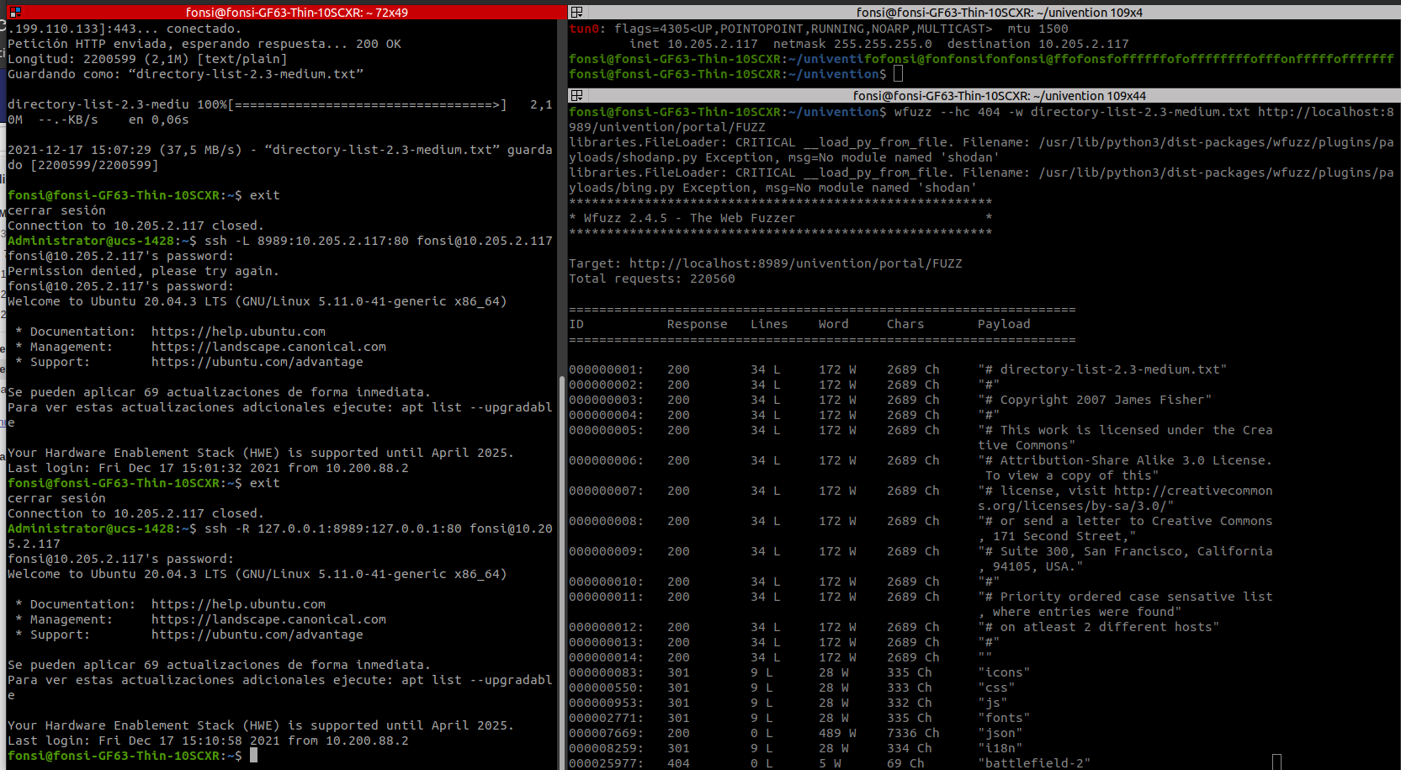
Task: Focus the cursor in the small top-right terminal prompt
Action: pyautogui.click(x=898, y=74)
